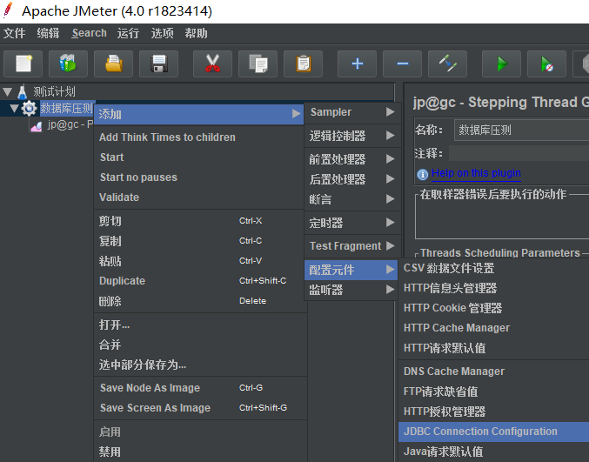Open the Search menu
The height and width of the screenshot is (462, 589).
(90, 33)
